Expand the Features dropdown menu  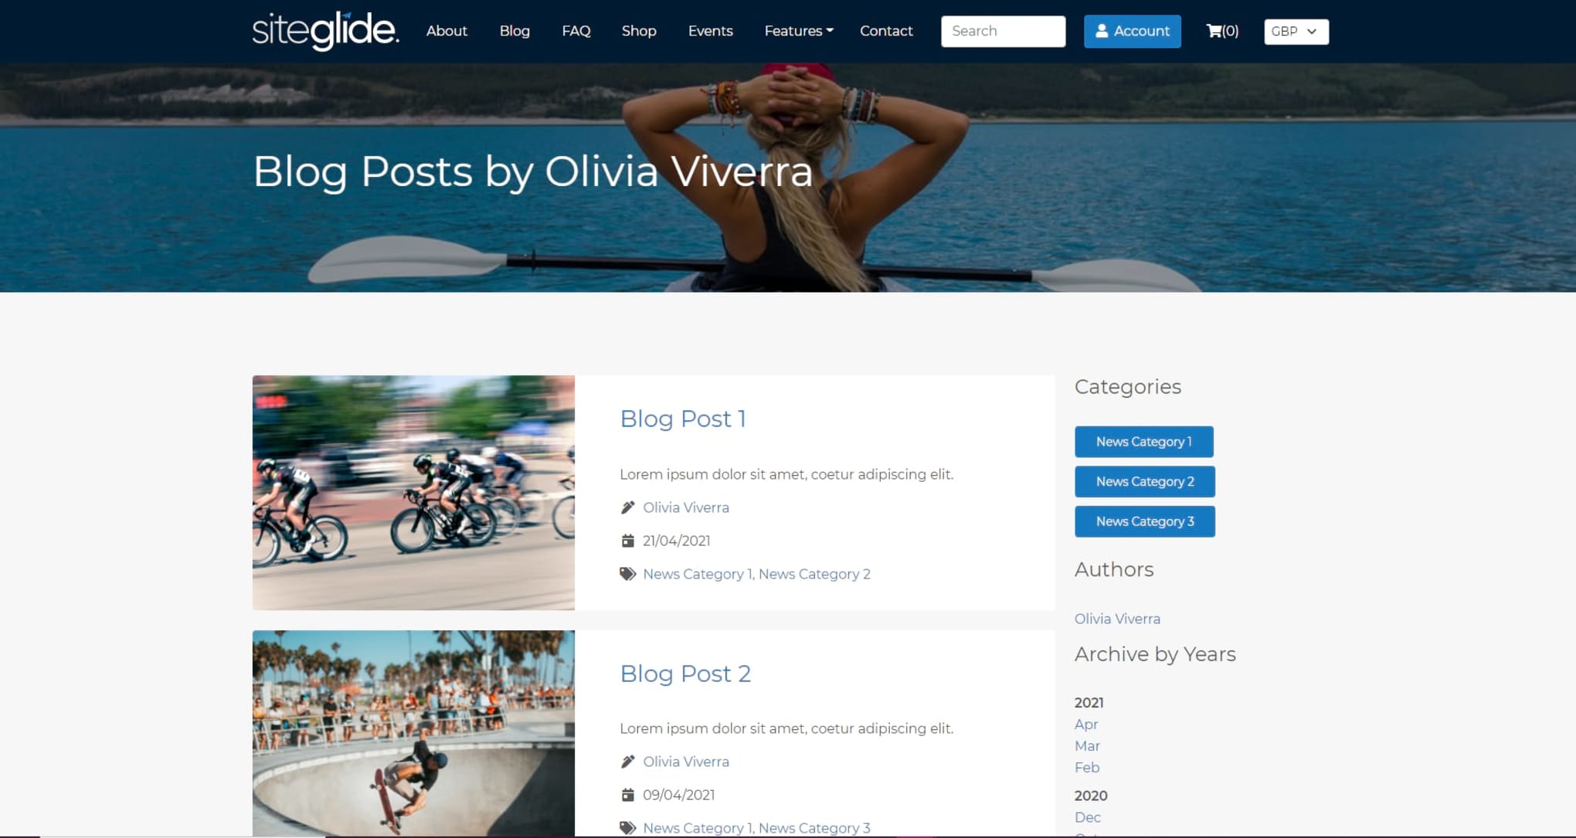click(798, 31)
